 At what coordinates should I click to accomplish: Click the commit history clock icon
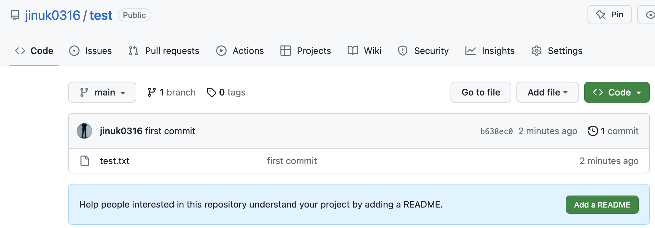click(x=593, y=131)
